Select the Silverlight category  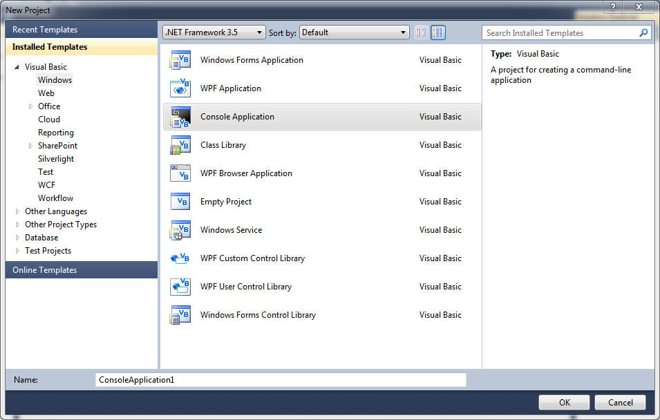tap(56, 159)
